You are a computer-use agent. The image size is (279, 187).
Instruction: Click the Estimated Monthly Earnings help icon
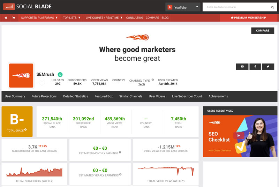[x=120, y=152]
